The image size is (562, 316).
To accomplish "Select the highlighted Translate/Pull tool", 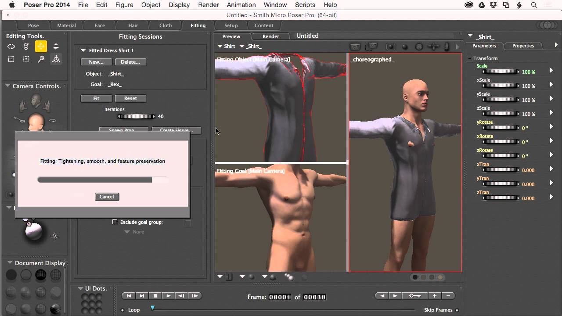I will click(41, 47).
